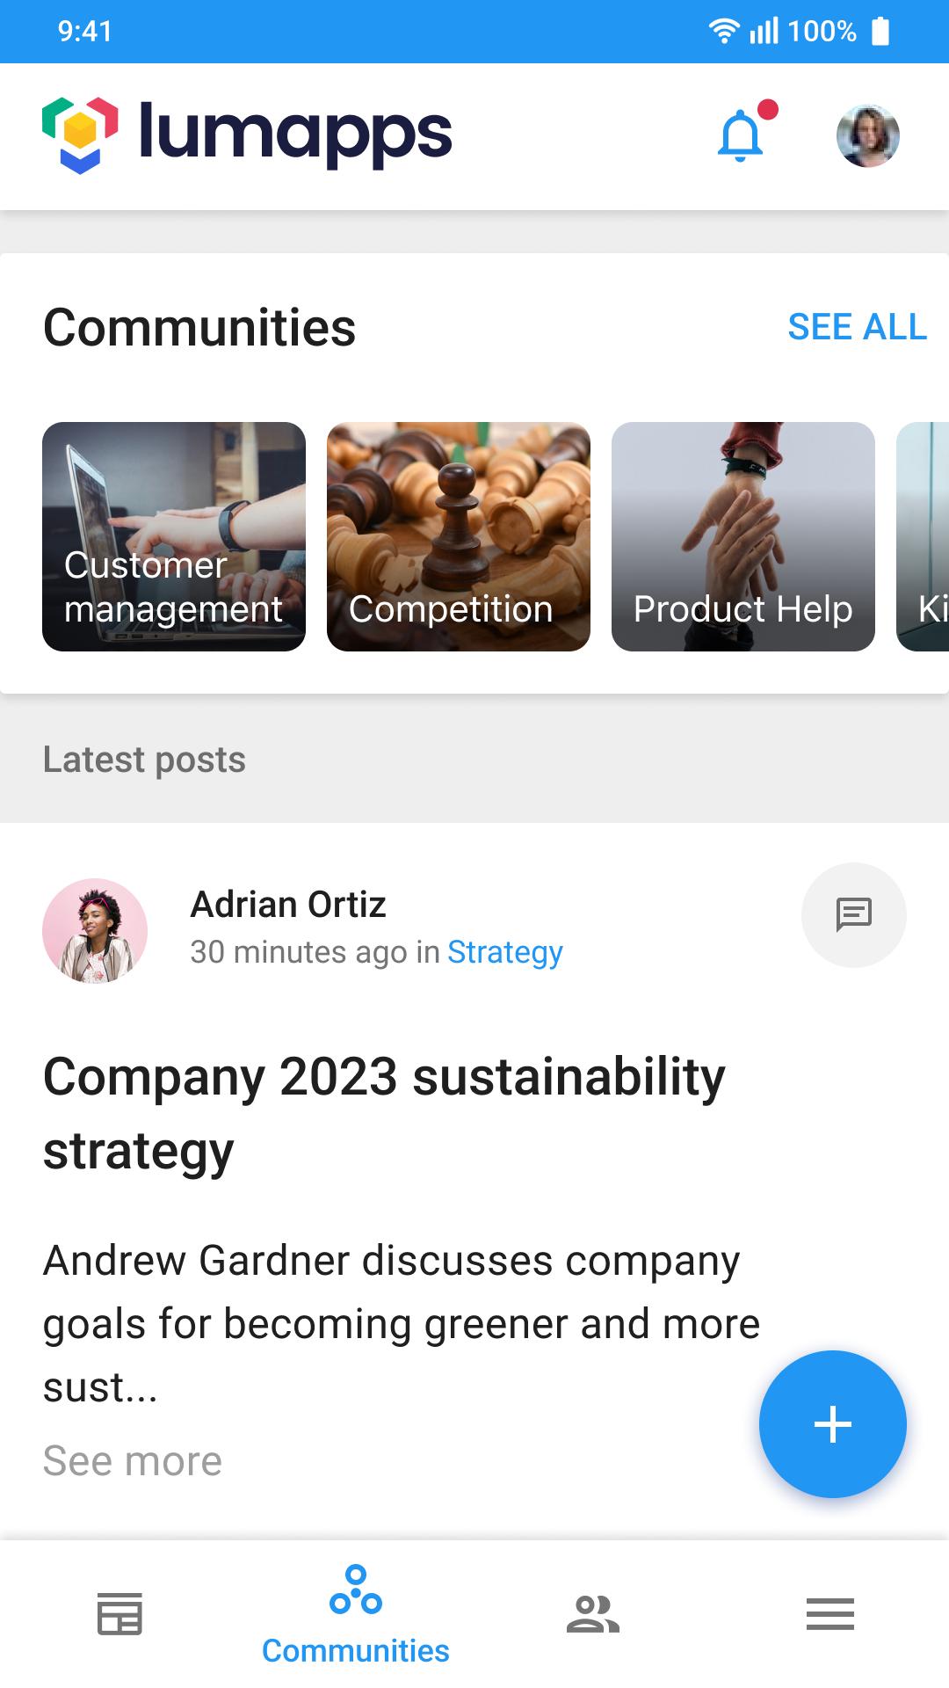Image resolution: width=949 pixels, height=1688 pixels.
Task: Open the Strategy community link
Action: click(x=505, y=952)
